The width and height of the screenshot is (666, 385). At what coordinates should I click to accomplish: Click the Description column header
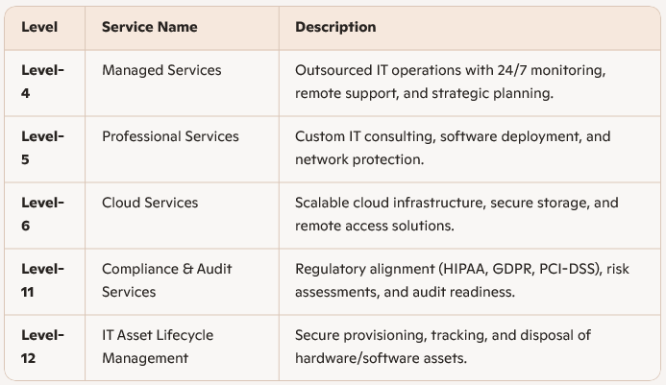tap(335, 28)
